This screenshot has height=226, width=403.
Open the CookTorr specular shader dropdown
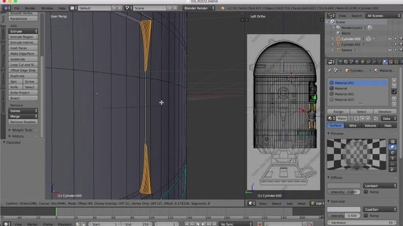tap(380, 209)
